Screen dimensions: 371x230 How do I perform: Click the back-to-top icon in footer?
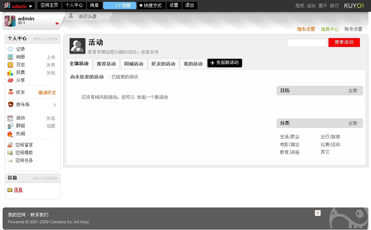(x=318, y=213)
